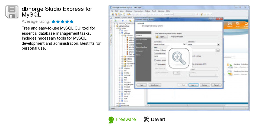This screenshot has height=132, width=255.
Task: Click the first icon in main toolbar
Action: click(112, 14)
